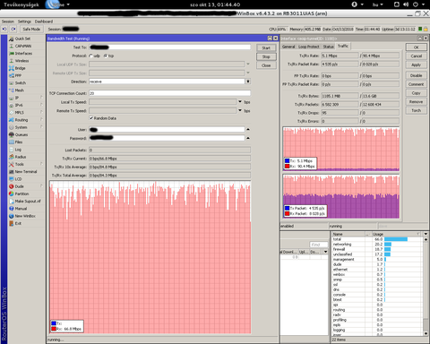This screenshot has height=344, width=430.
Task: Open Log sidebar item
Action: (18, 150)
